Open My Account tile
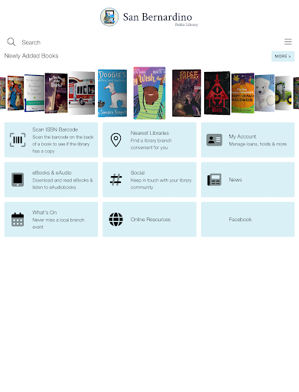This screenshot has height=392, width=299. pos(248,140)
